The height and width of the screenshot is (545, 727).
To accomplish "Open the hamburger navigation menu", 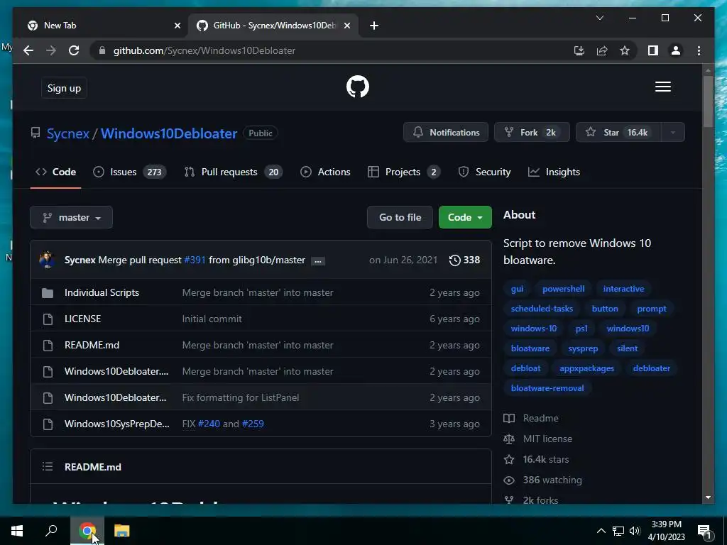I will [662, 87].
